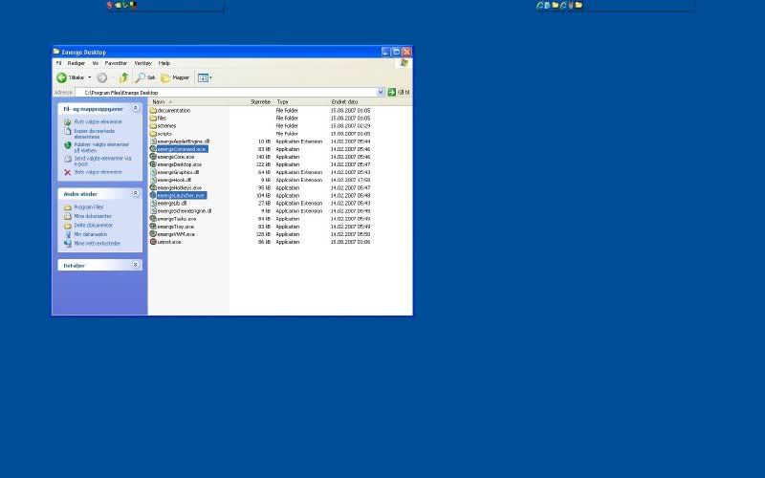Open the Rediger menu
765x478 pixels.
pos(76,63)
